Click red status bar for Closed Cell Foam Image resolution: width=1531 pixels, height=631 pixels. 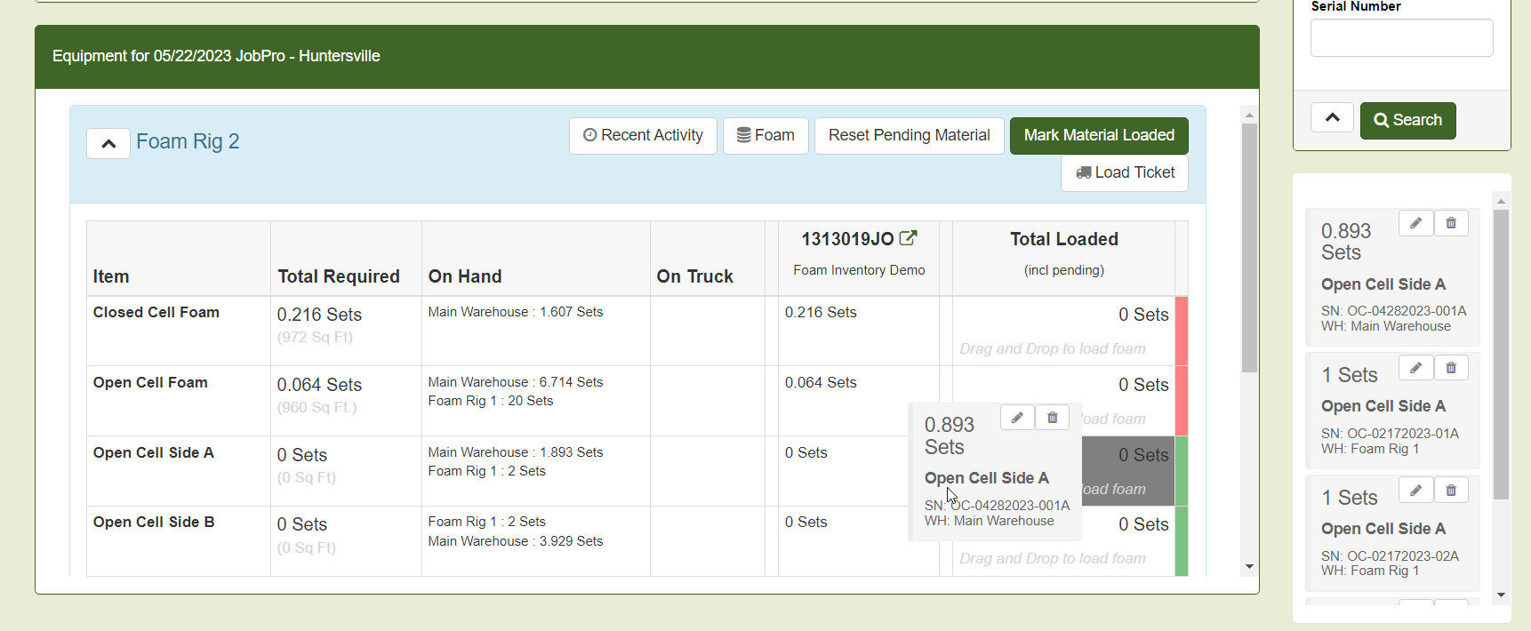coord(1182,331)
